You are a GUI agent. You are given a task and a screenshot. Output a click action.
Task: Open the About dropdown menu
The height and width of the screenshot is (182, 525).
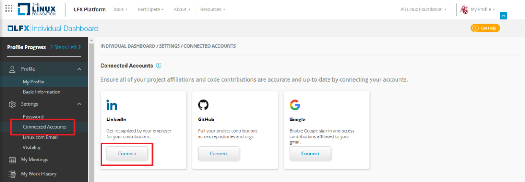tap(182, 9)
